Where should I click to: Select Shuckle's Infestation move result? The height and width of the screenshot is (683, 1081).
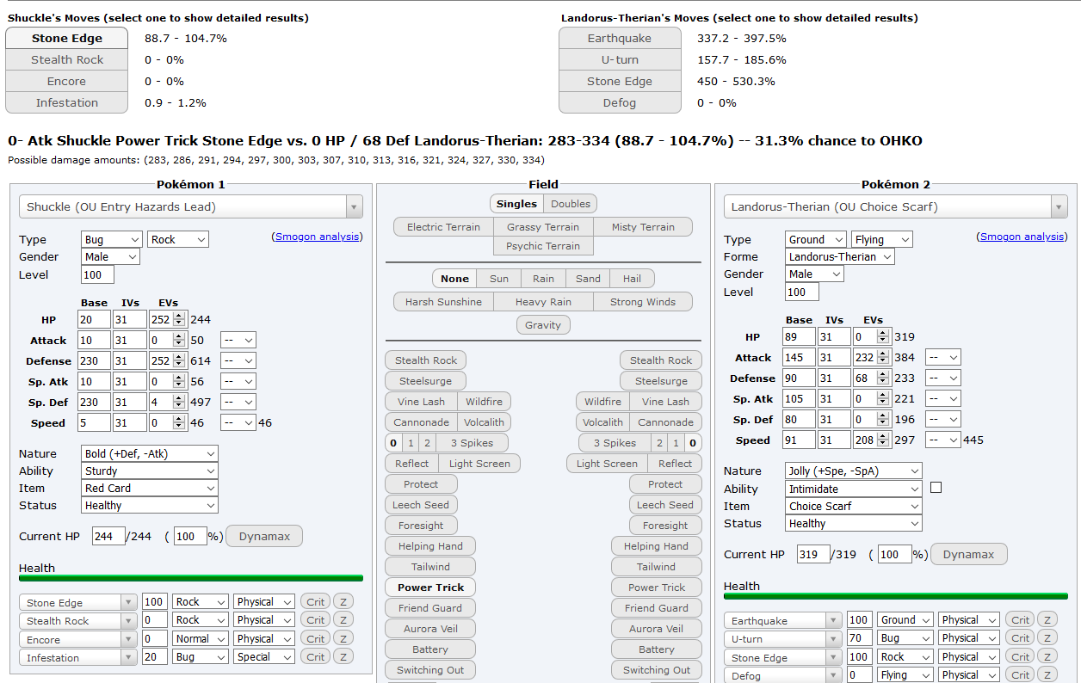pyautogui.click(x=67, y=102)
